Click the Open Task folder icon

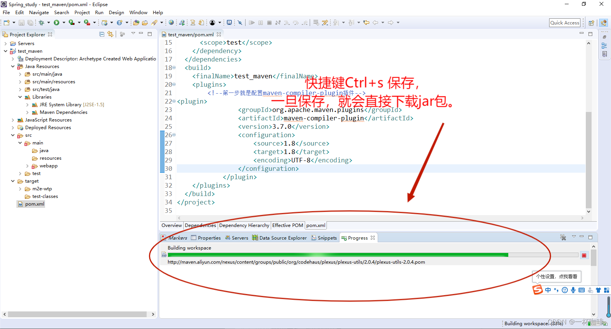coord(145,23)
